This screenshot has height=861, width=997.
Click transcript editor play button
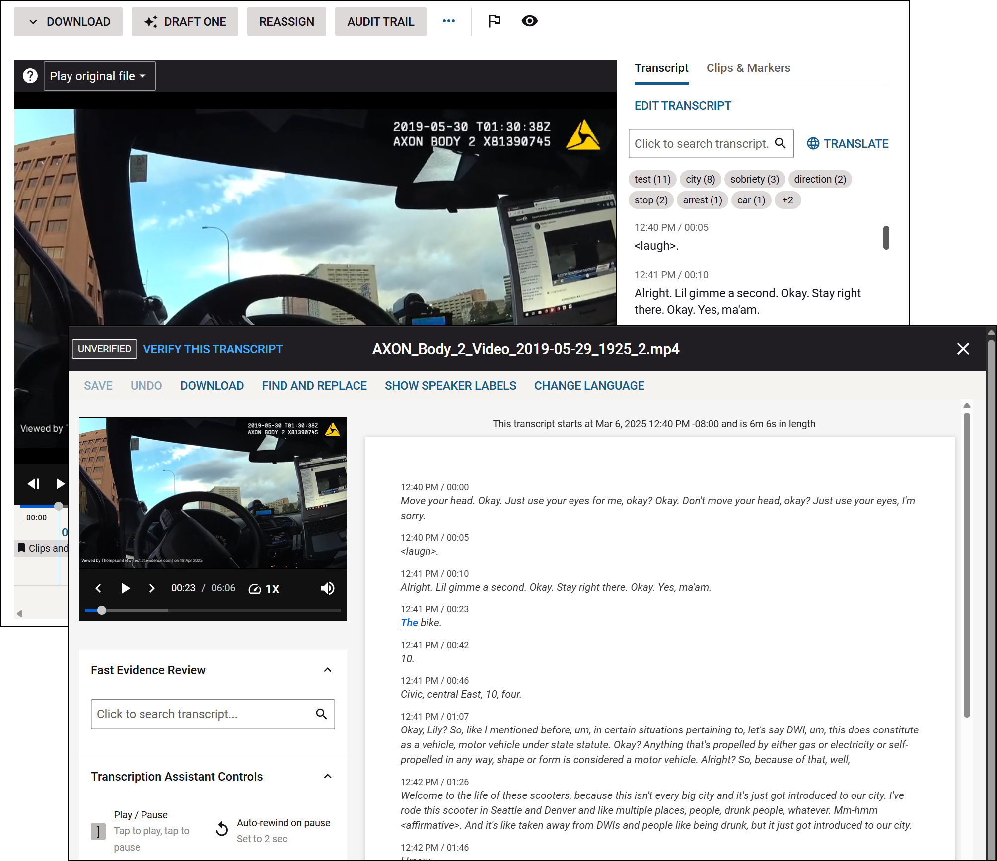pyautogui.click(x=125, y=588)
